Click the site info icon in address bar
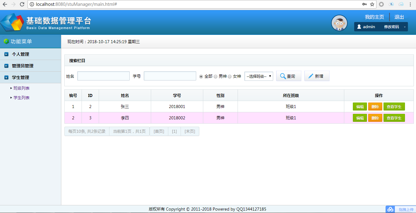 (32, 4)
